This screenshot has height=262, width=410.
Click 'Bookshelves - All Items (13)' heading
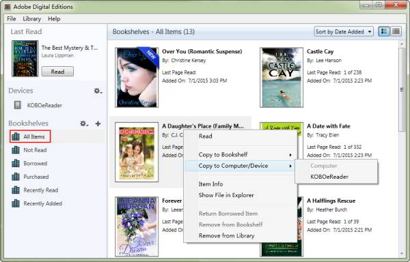point(154,32)
